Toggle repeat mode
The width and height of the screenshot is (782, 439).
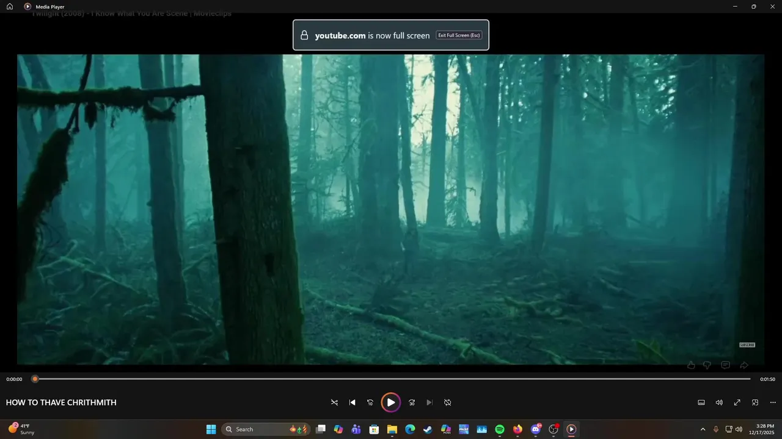447,402
